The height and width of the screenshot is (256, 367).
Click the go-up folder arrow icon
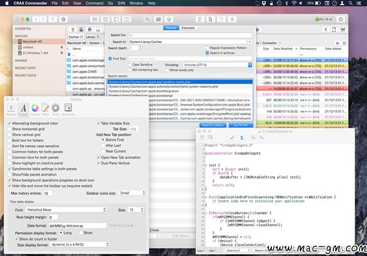(73, 29)
